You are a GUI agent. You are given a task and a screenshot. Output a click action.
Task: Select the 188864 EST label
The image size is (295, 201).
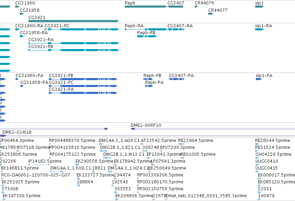click(x=85, y=182)
